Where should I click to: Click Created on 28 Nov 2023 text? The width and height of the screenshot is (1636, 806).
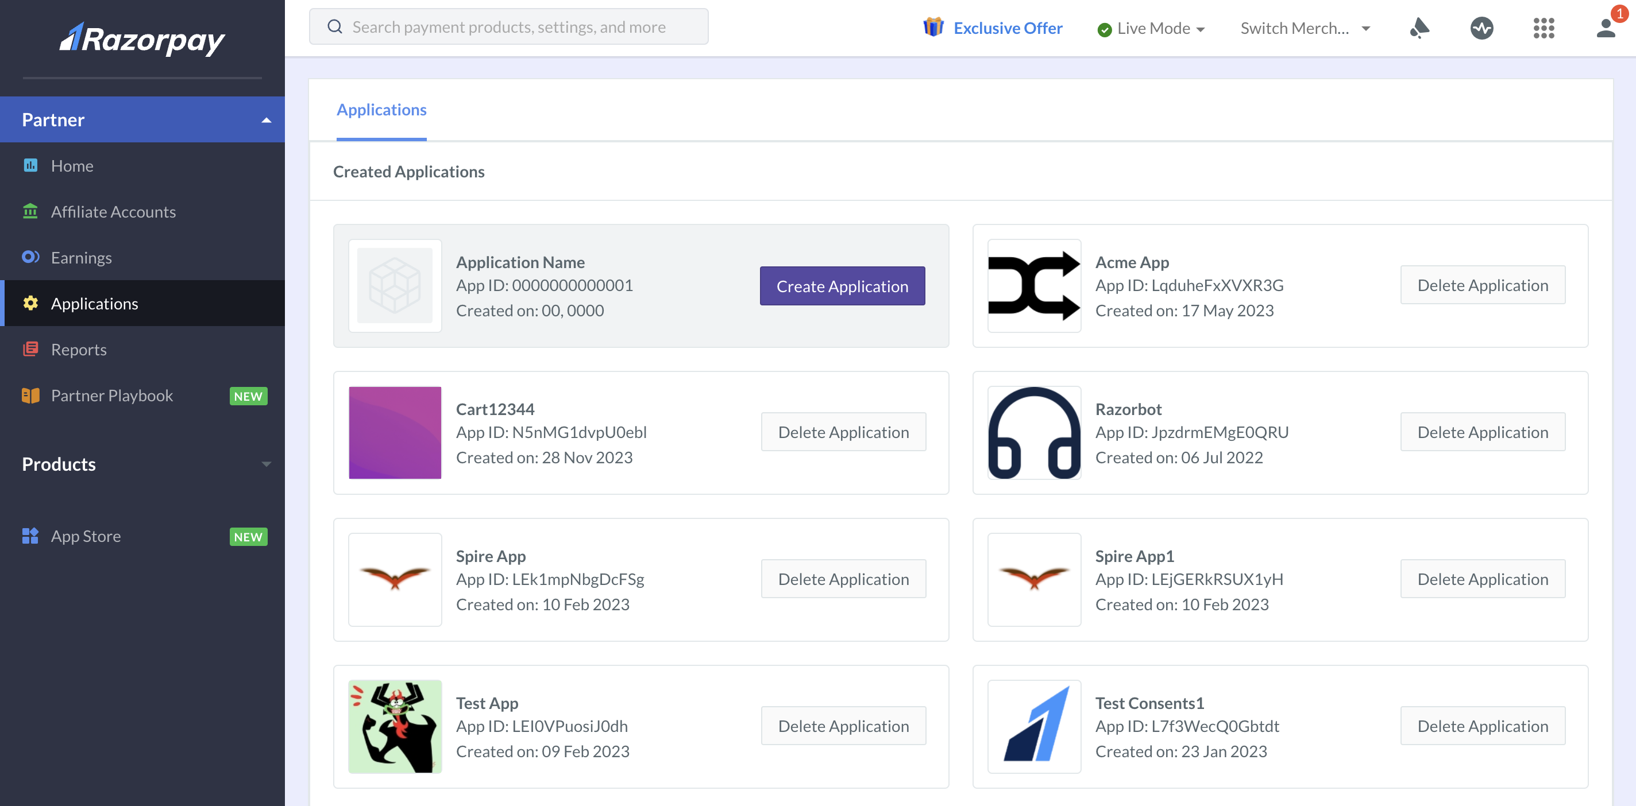[x=544, y=457]
